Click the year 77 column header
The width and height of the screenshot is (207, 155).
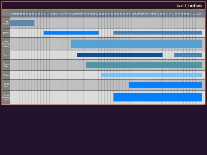click(x=57, y=14)
